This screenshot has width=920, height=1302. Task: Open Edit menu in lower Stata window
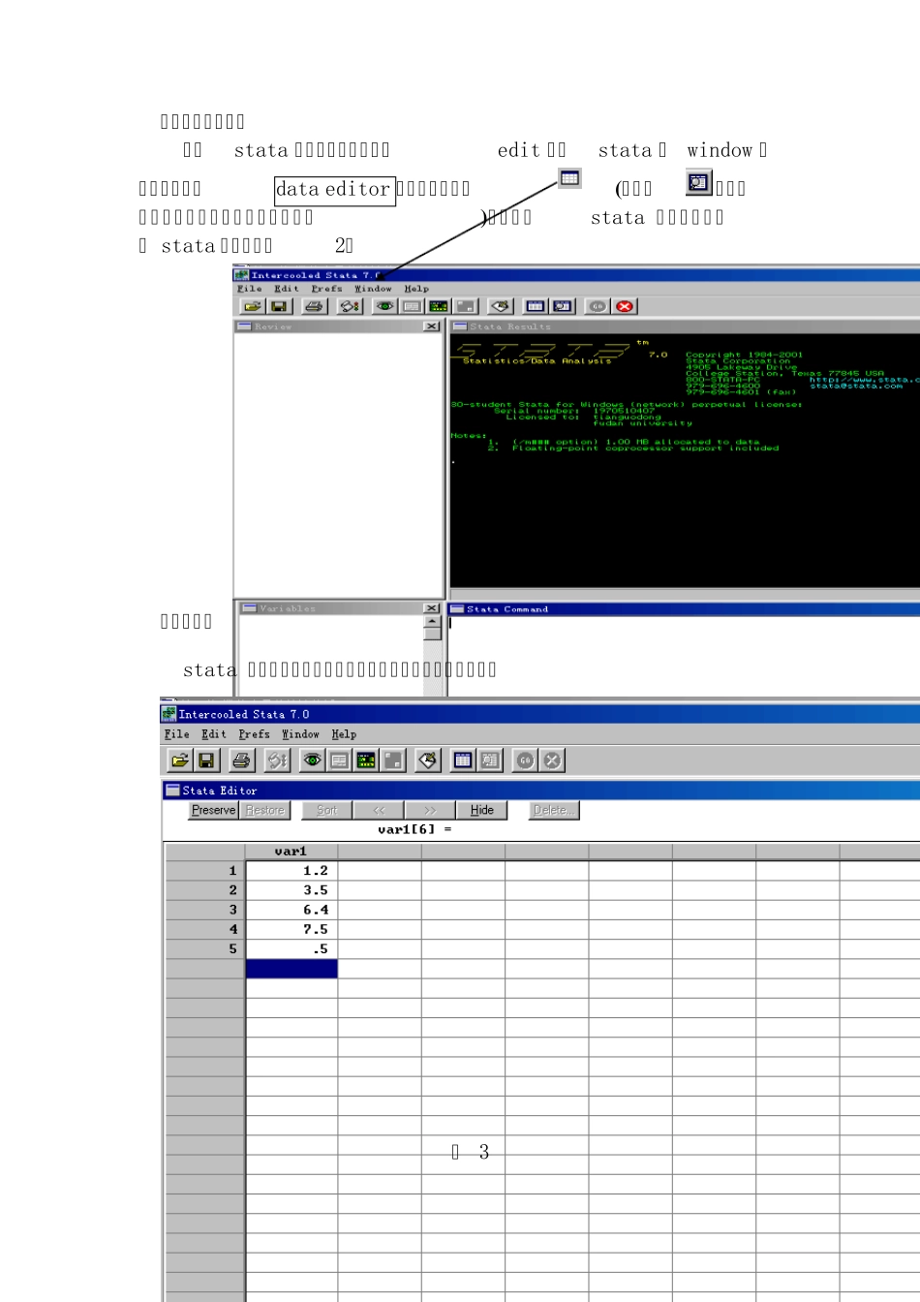click(x=214, y=734)
